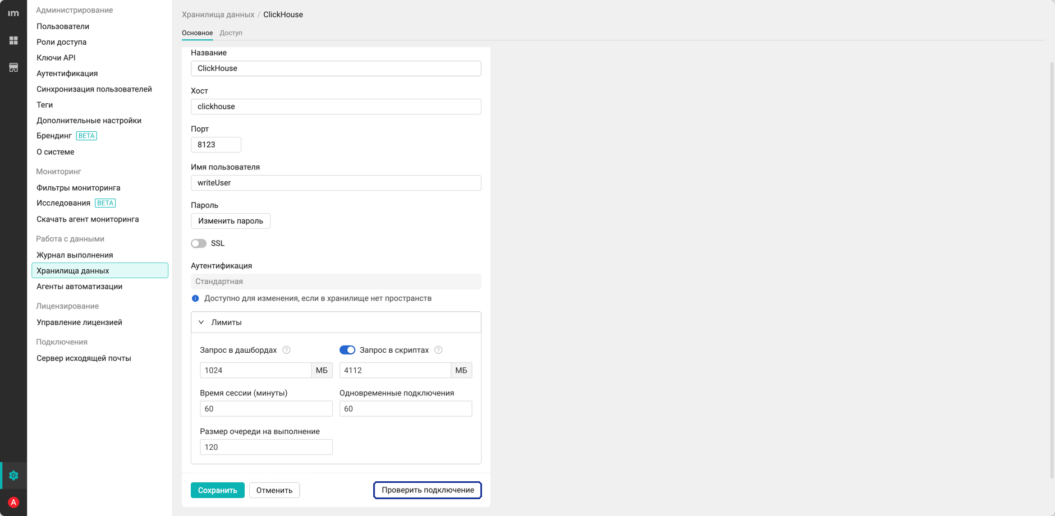Click help icon next to 'Запрос в дашбордах'
This screenshot has height=516, width=1055.
tap(286, 350)
